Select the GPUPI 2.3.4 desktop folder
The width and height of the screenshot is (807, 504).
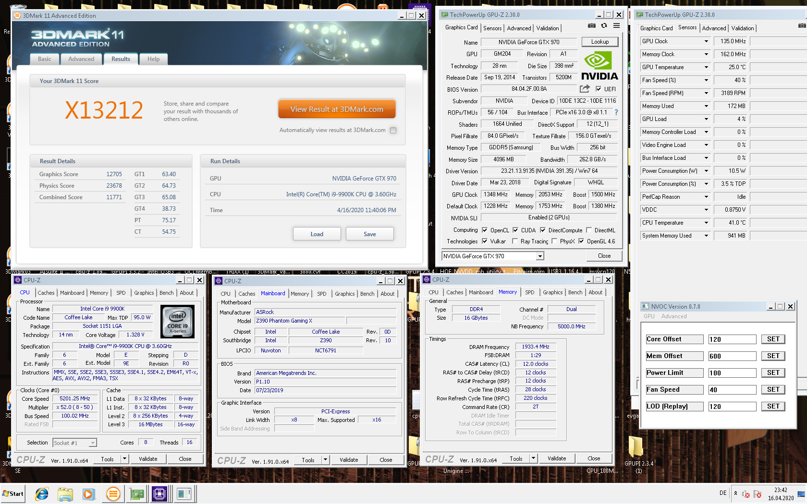click(x=638, y=454)
